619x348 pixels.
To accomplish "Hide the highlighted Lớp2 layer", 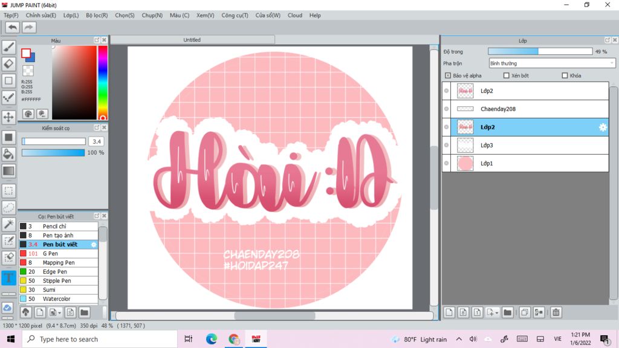I will [447, 127].
